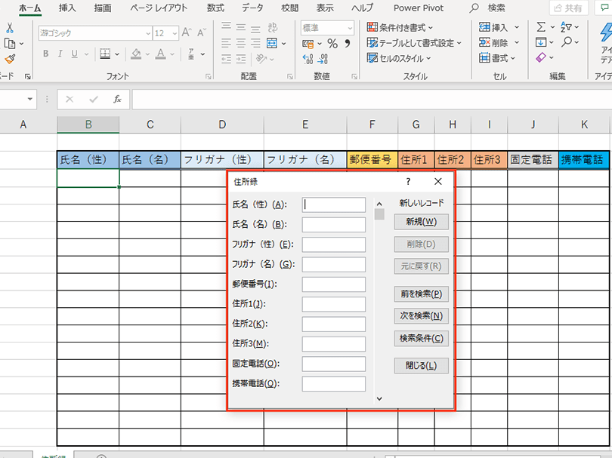Click the Cut scissors icon
Image resolution: width=612 pixels, height=458 pixels.
(10, 28)
